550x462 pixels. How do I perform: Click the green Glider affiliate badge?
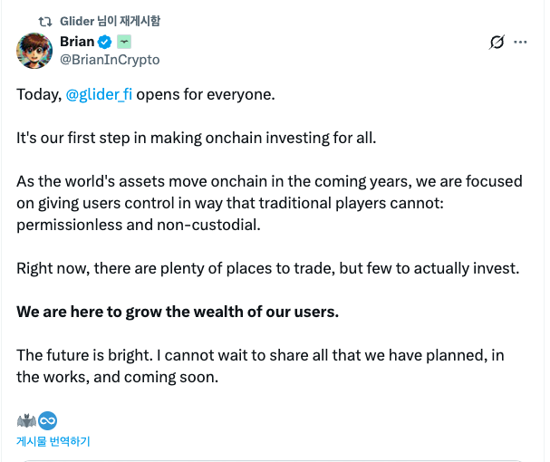tap(124, 42)
